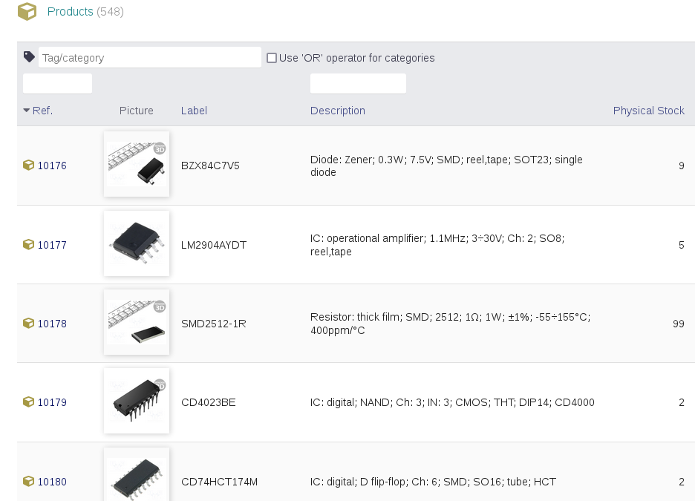
Task: Click product cube icon next to 10176
Action: point(28,166)
